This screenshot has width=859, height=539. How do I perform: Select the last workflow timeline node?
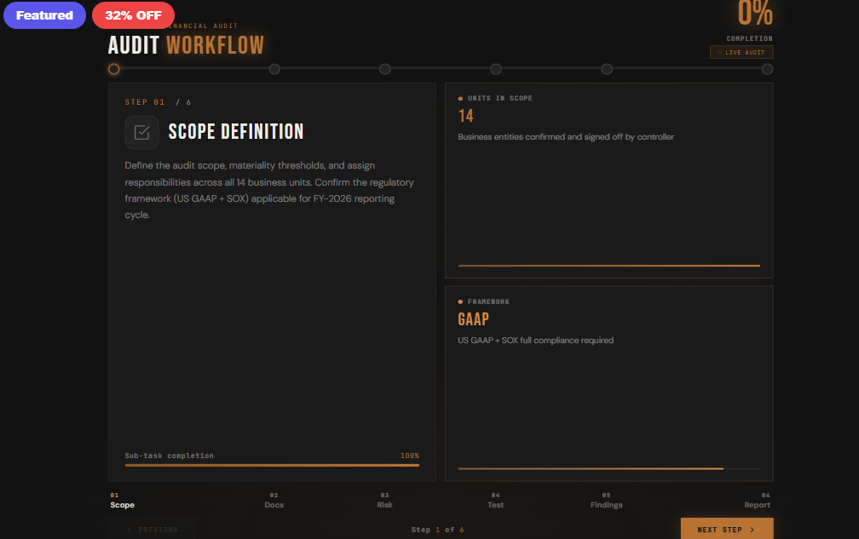click(766, 69)
